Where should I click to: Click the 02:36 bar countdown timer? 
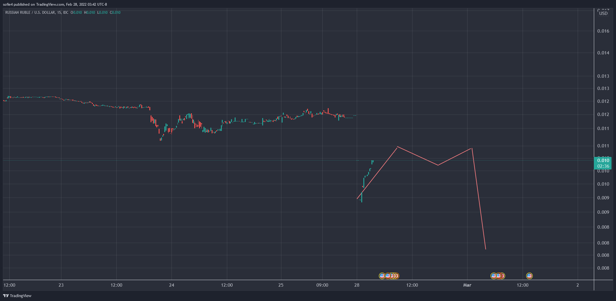click(603, 166)
